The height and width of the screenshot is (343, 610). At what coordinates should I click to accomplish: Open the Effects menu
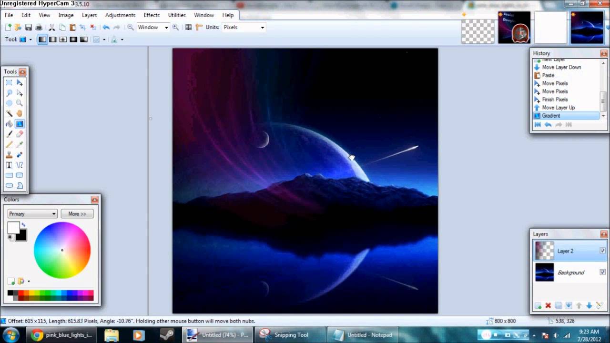tap(152, 15)
